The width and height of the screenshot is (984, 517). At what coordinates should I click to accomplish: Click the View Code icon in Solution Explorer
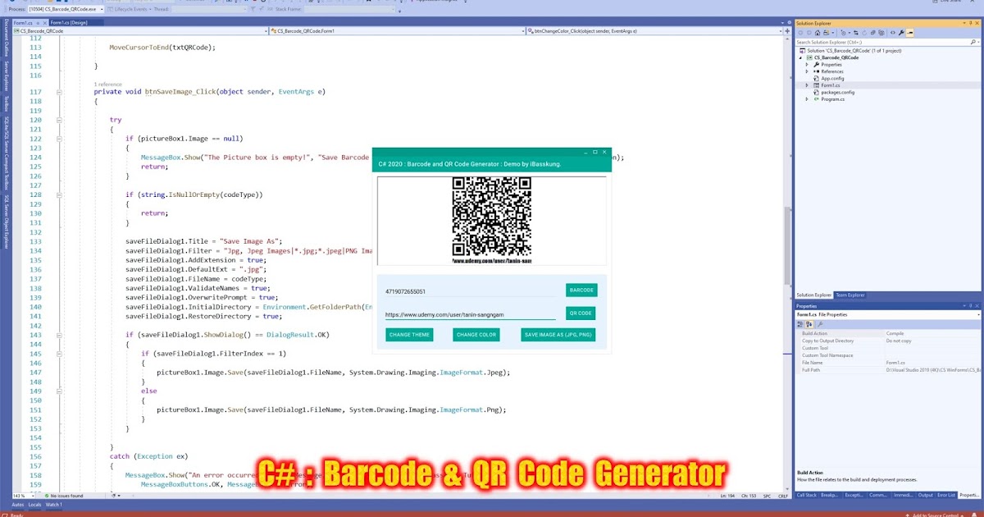(x=893, y=32)
